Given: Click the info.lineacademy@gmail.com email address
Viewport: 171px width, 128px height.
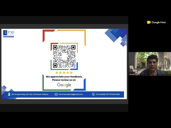Looking at the screenshot, I should pyautogui.click(x=71, y=94).
